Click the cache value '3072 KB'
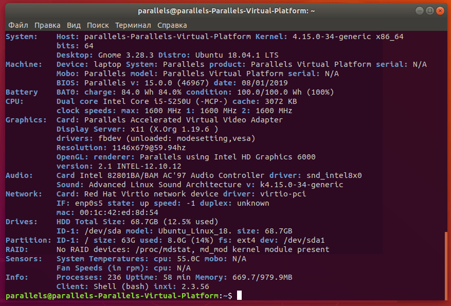451x306 pixels. click(281, 101)
